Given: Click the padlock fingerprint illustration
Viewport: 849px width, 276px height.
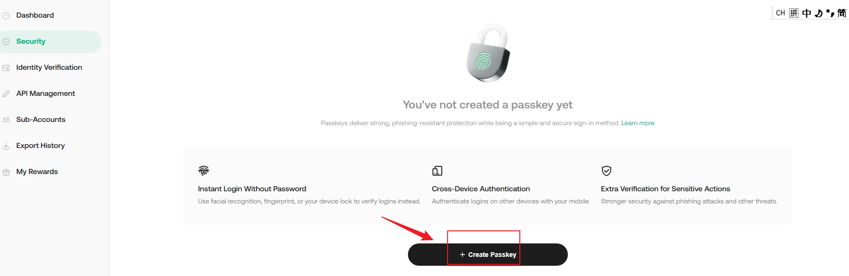Looking at the screenshot, I should (x=488, y=53).
